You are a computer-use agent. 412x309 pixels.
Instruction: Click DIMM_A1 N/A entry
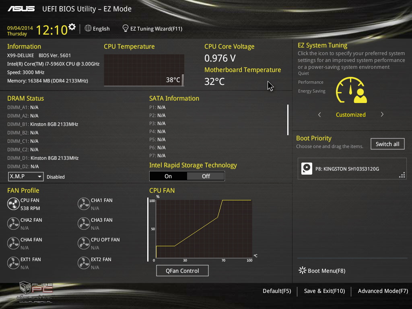23,107
